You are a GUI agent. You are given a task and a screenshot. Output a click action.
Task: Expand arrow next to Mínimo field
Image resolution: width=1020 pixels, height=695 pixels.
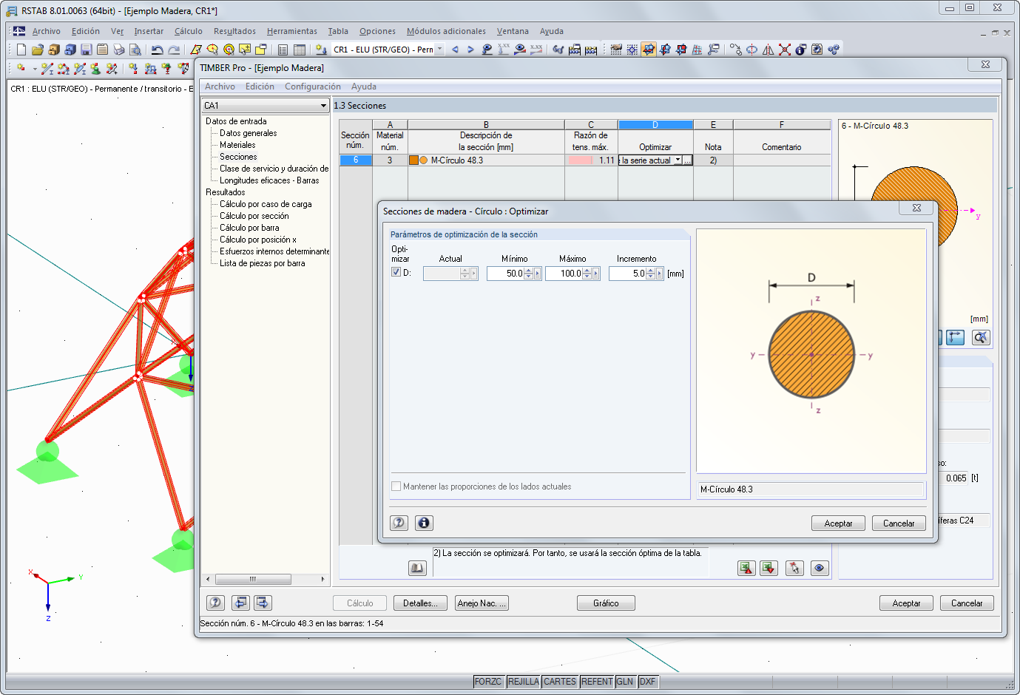point(538,274)
